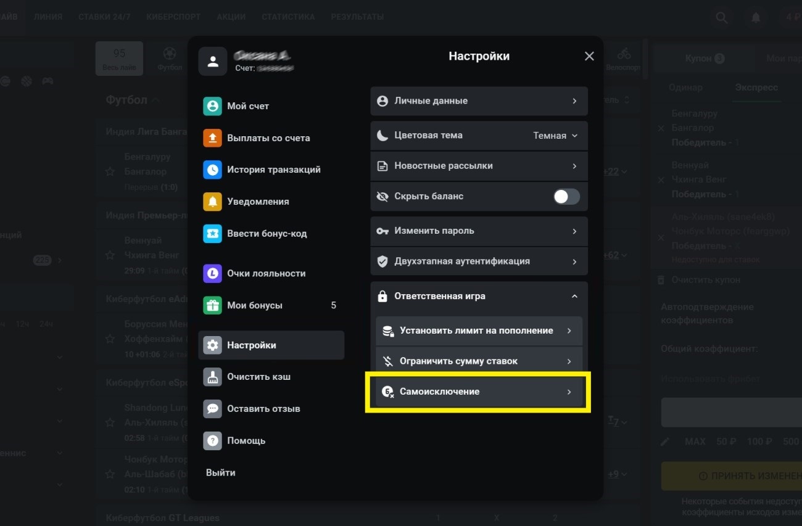Click the settings gear icon in sidebar
Screen dimensions: 802x526
click(212, 345)
